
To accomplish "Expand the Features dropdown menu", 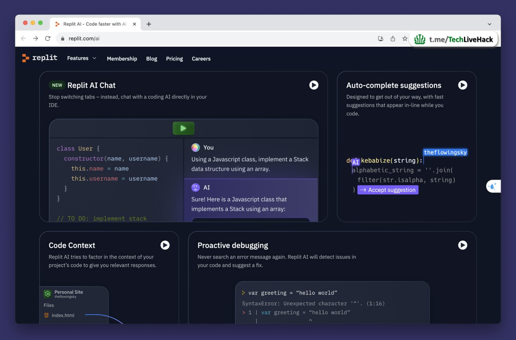I will (x=82, y=58).
